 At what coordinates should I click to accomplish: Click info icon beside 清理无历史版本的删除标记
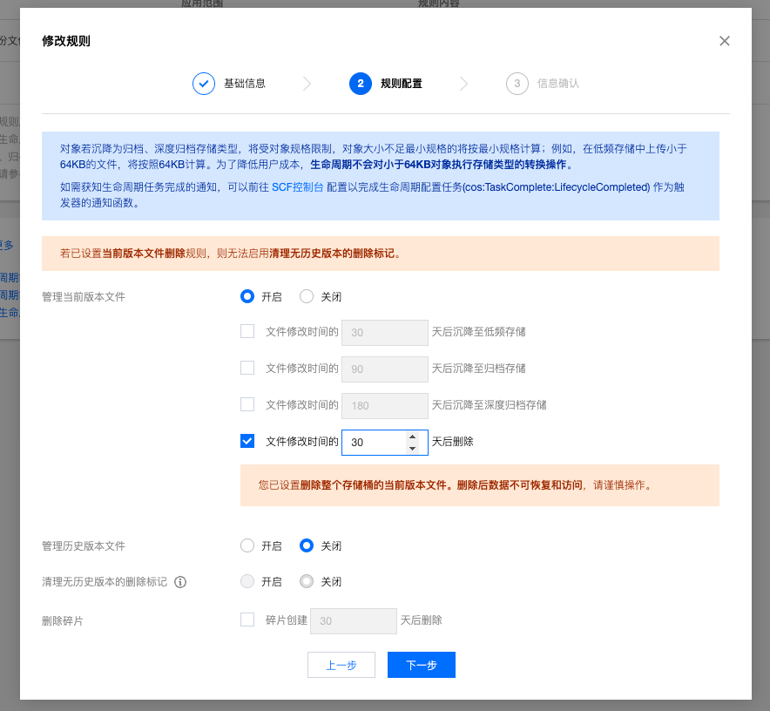click(181, 581)
